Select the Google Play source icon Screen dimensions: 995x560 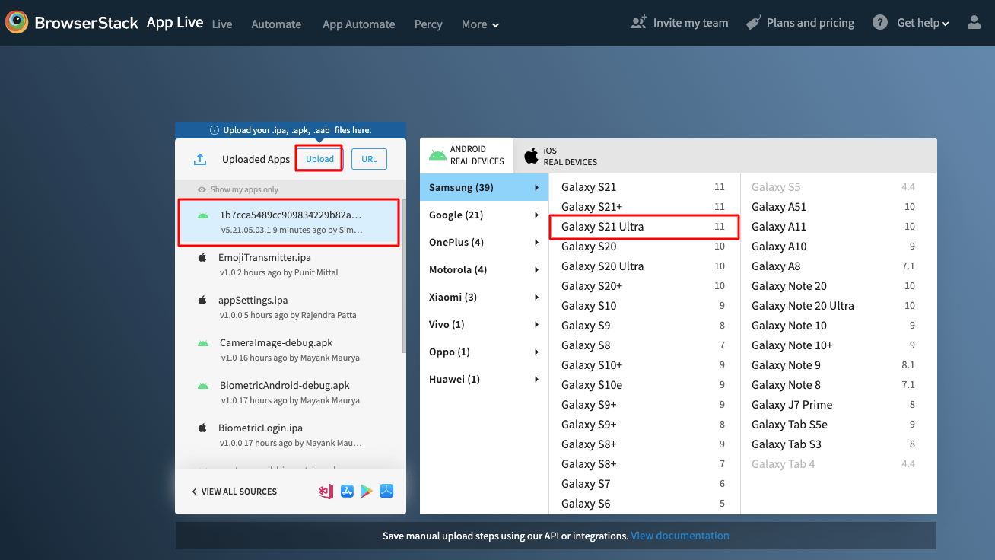(367, 491)
